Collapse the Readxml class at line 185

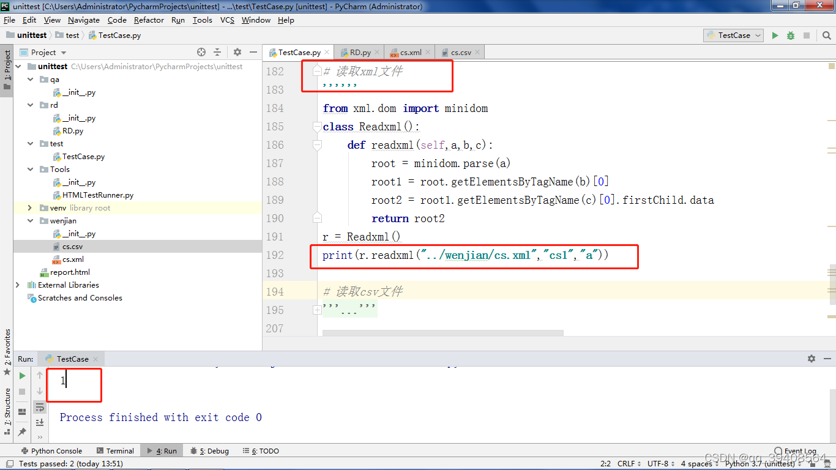(x=317, y=127)
